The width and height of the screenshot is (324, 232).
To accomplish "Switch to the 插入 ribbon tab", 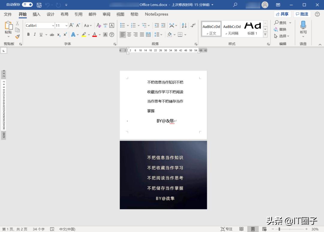I will (37, 14).
